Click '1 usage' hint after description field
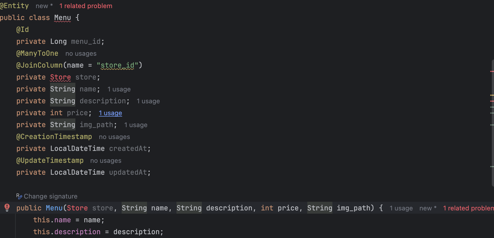Viewport: 494px width, 238px height. [148, 101]
